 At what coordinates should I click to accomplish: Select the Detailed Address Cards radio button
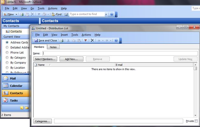click(7, 48)
